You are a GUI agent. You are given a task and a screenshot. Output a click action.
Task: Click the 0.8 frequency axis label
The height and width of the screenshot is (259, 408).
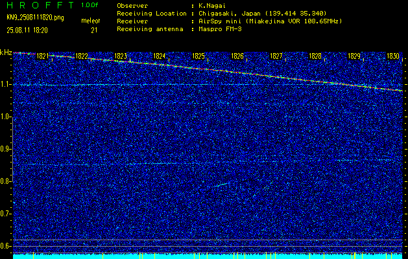click(5, 181)
